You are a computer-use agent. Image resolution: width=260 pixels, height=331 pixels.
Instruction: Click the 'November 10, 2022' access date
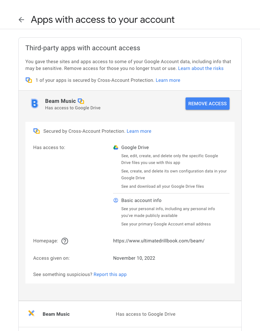click(x=134, y=258)
